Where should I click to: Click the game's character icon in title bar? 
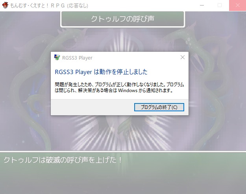tap(5, 5)
